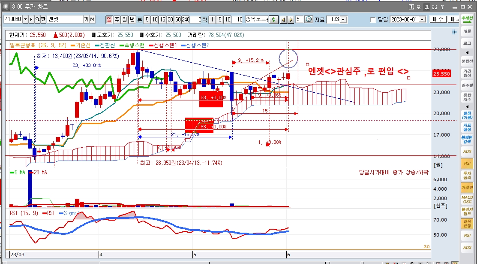Open the 자료 count 133 dropdown arrow
The width and height of the screenshot is (477, 264).
343,20
